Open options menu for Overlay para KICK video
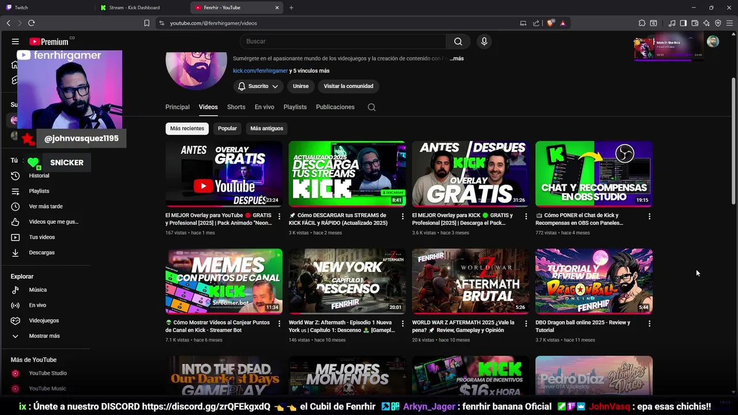Viewport: 738px width, 415px height. pos(526,216)
